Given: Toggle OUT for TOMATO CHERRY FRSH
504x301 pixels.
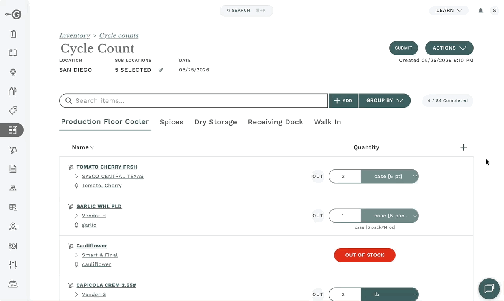Looking at the screenshot, I should (318, 177).
